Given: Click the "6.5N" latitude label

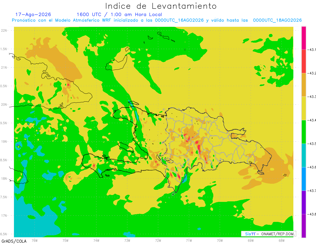Looking at the screenshot, I should coord(4,234).
